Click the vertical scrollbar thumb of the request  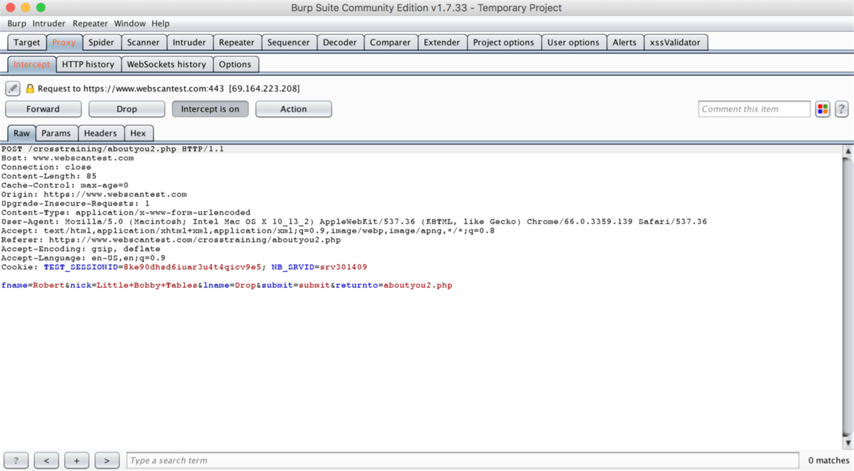tap(848, 296)
